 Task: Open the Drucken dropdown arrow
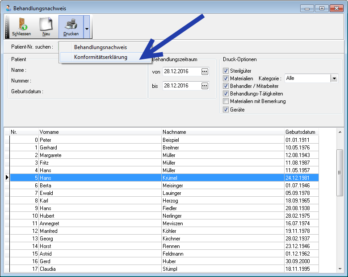pyautogui.click(x=87, y=27)
